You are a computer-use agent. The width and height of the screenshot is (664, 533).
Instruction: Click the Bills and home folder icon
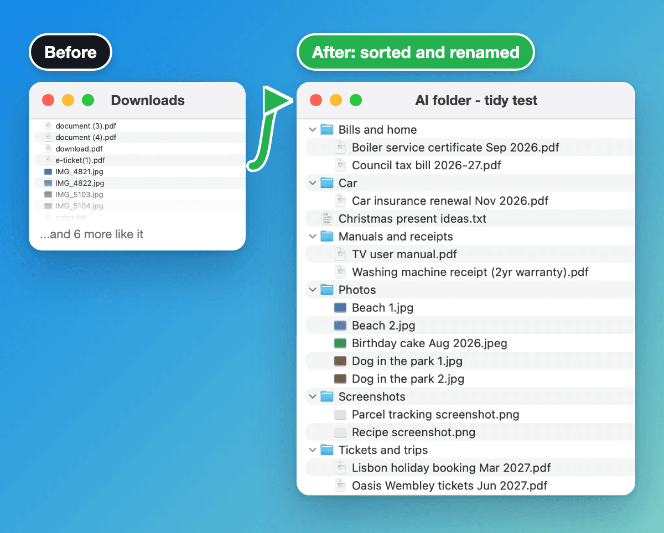(327, 130)
